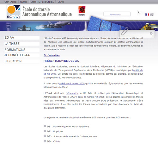Click the down arrow icon on the paperclip note
158x144 pixels.
tap(151, 33)
